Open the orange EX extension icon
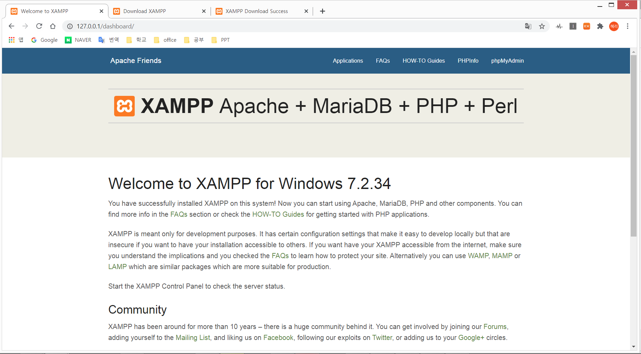 (x=586, y=26)
